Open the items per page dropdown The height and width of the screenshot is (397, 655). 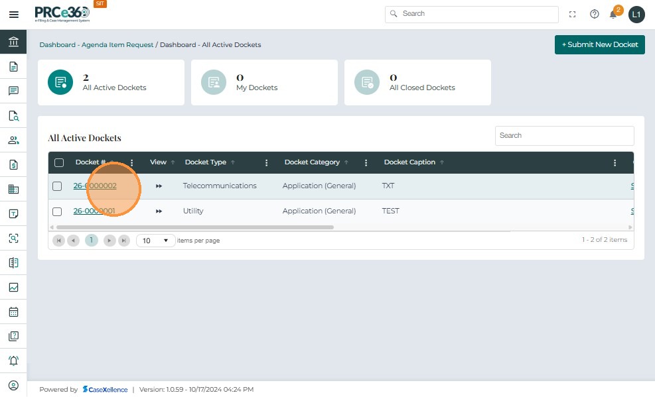[156, 241]
